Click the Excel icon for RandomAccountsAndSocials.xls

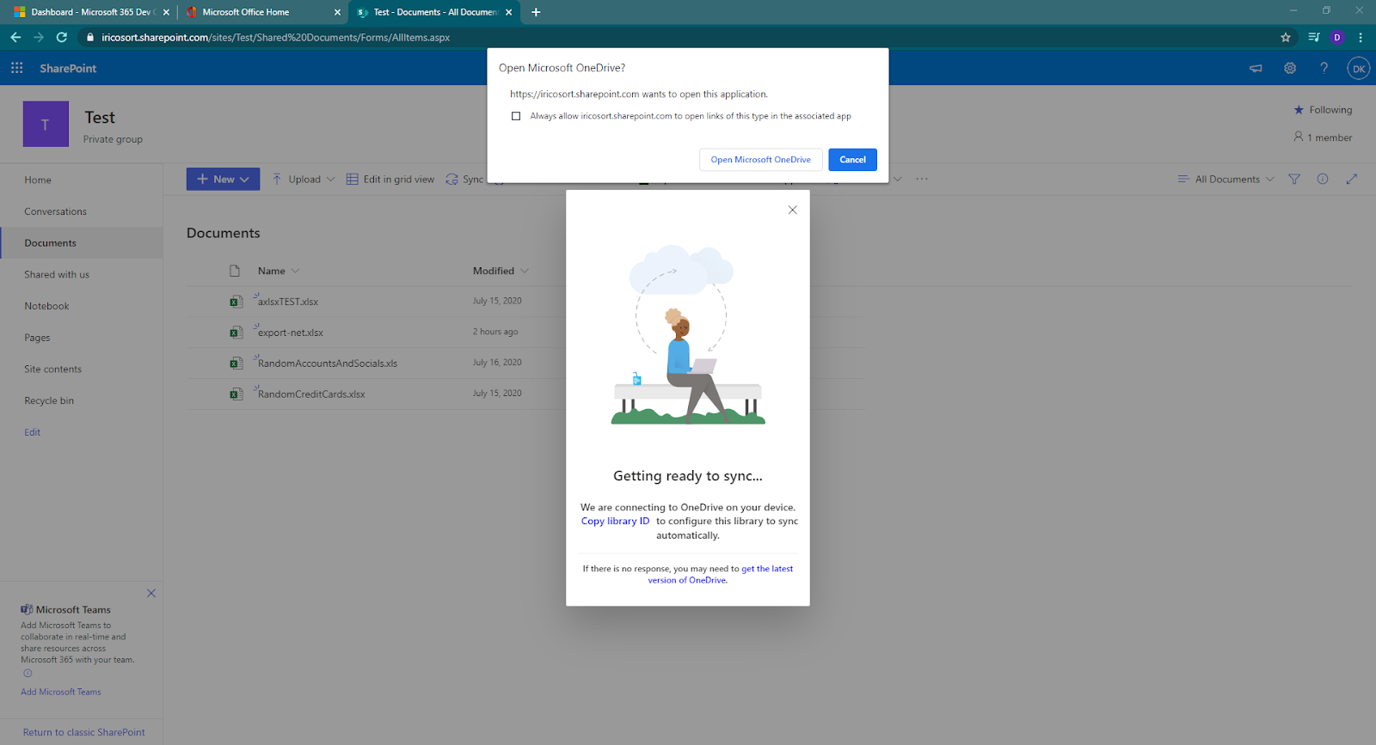(x=236, y=363)
